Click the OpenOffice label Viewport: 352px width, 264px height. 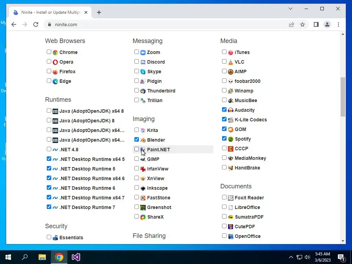click(247, 236)
